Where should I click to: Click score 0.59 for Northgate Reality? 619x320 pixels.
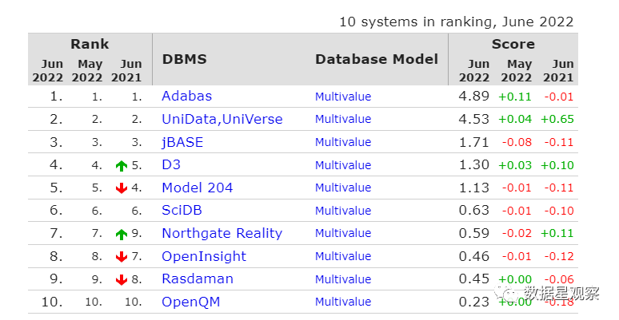(x=473, y=233)
